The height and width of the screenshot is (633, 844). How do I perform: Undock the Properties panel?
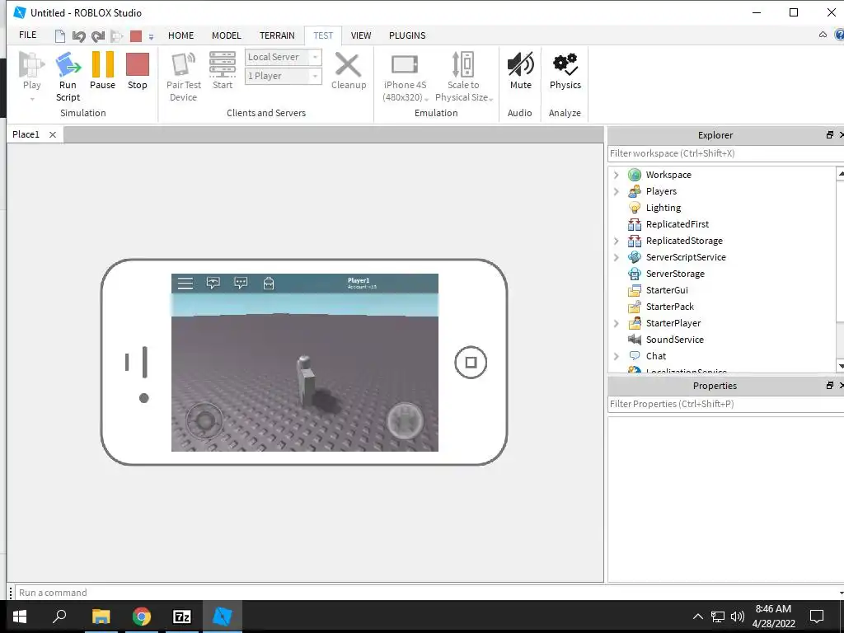pos(829,386)
